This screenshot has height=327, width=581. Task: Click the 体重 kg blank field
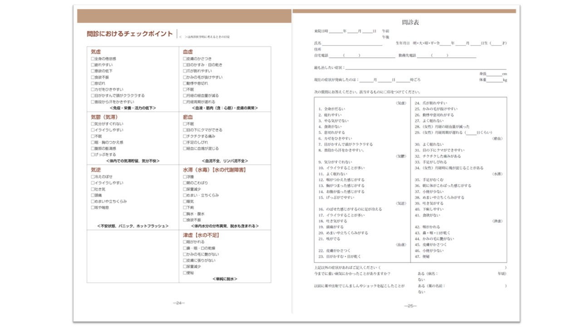click(x=494, y=81)
